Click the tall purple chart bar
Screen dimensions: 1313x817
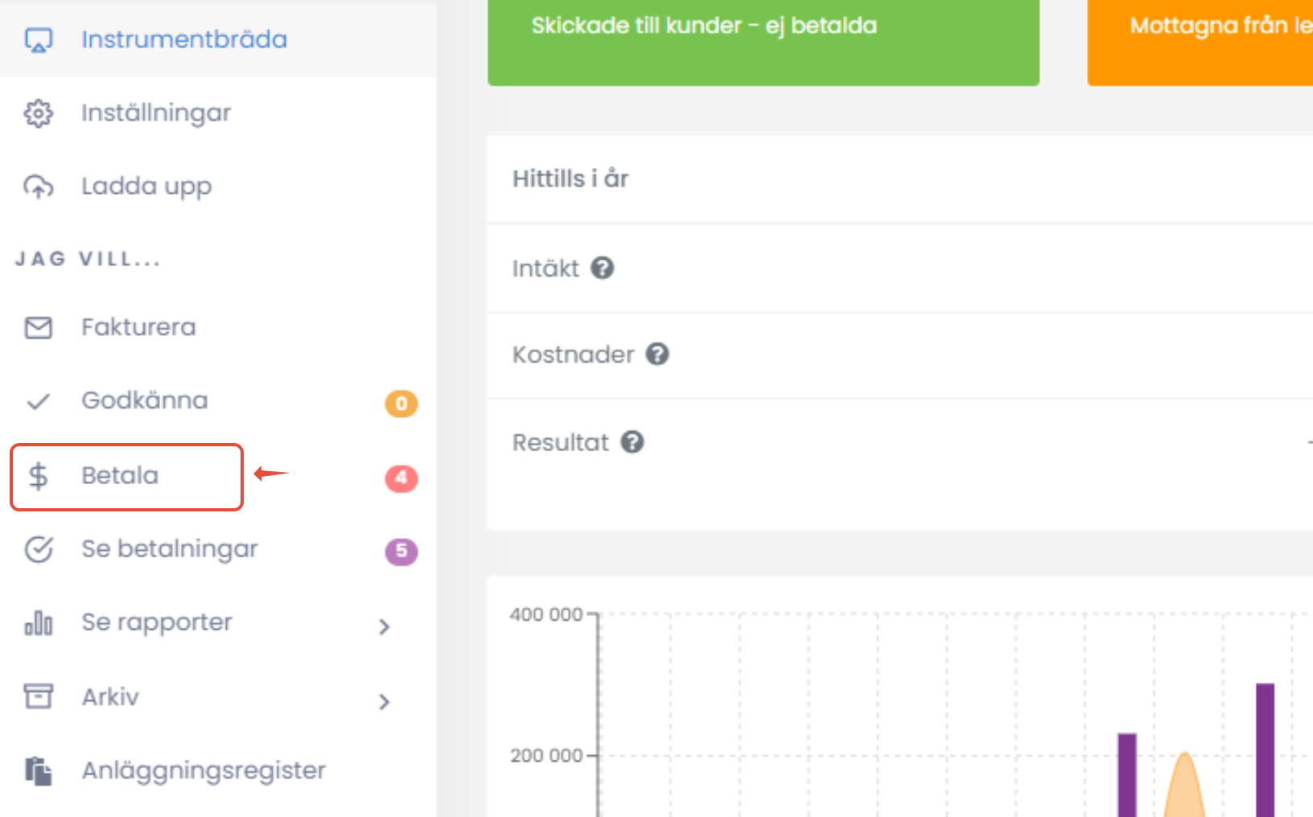tap(1266, 749)
